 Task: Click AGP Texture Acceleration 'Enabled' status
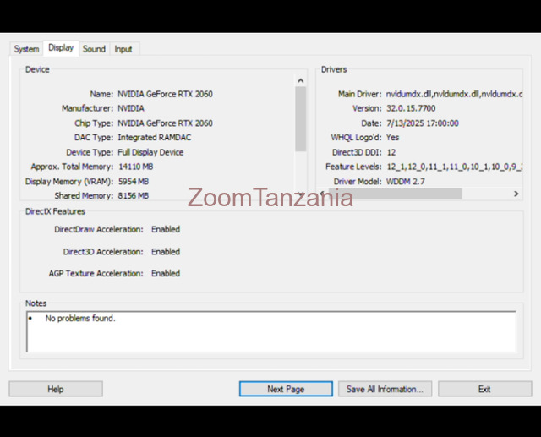[166, 274]
